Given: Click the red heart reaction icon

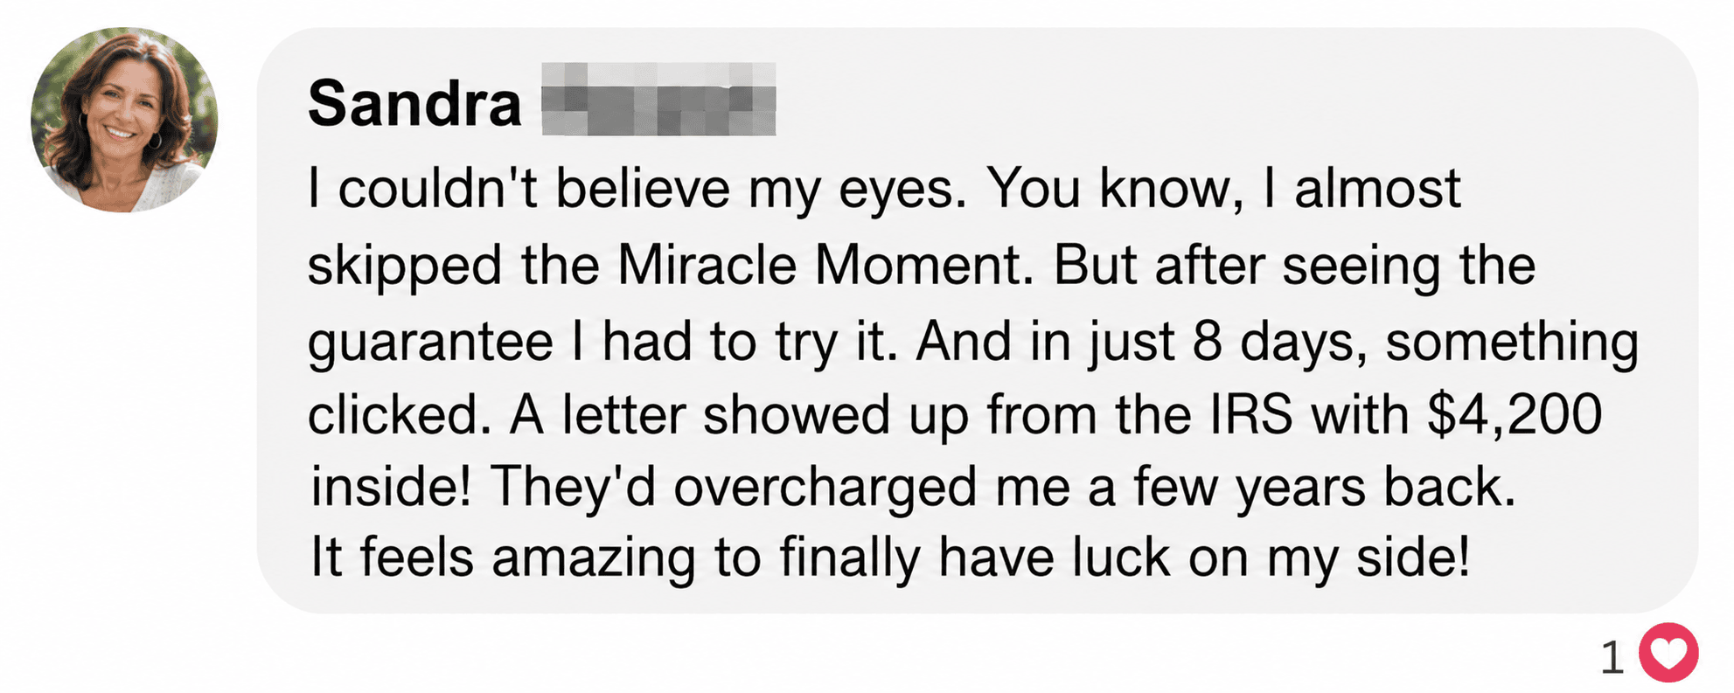Looking at the screenshot, I should (x=1668, y=652).
